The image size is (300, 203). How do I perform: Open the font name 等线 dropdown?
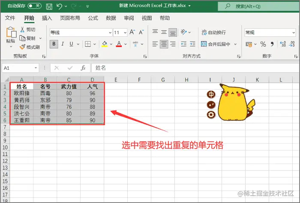tap(110, 33)
